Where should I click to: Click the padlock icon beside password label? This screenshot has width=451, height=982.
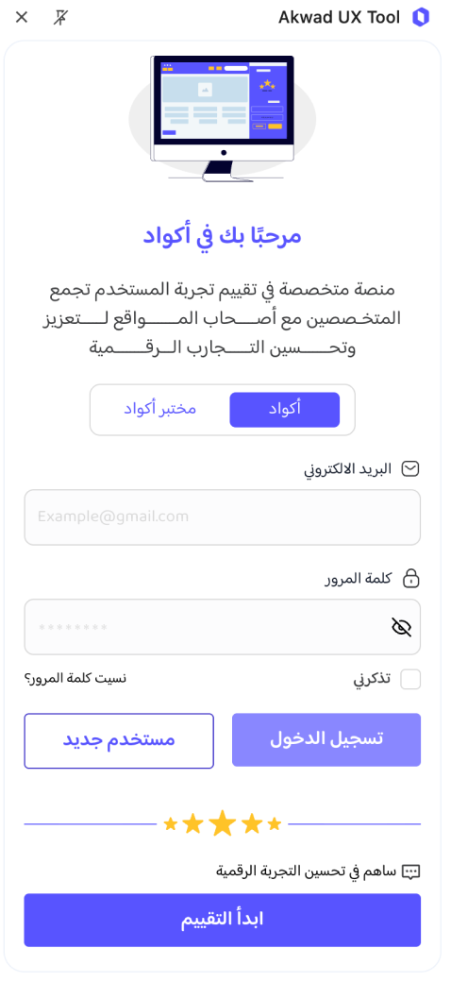click(410, 578)
